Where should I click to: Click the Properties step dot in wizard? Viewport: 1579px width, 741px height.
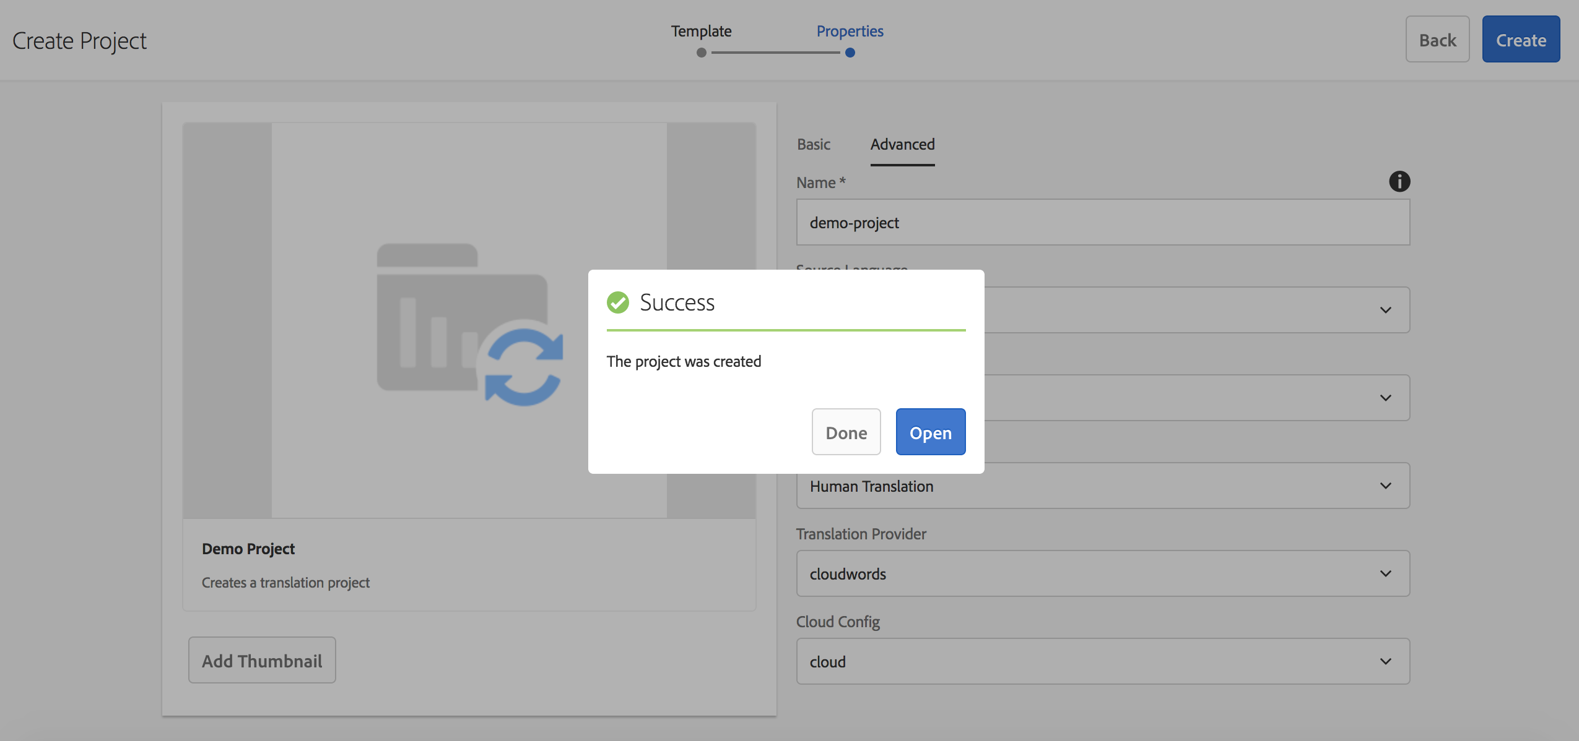pos(850,53)
